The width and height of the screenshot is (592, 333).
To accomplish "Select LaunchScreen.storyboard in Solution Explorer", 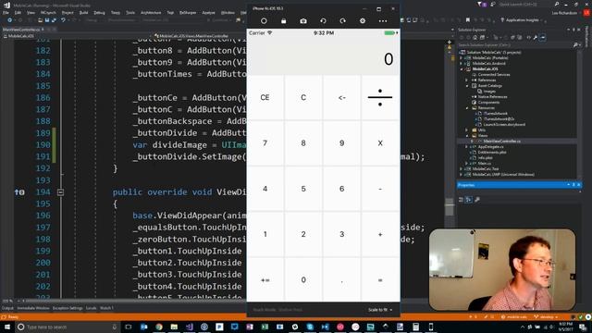I will click(504, 124).
